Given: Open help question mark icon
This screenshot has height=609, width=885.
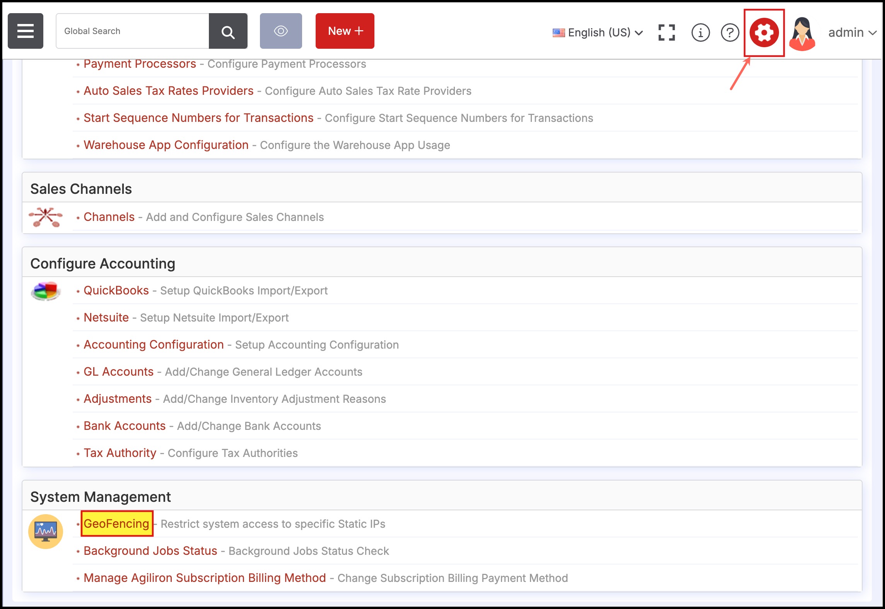Looking at the screenshot, I should pyautogui.click(x=730, y=33).
